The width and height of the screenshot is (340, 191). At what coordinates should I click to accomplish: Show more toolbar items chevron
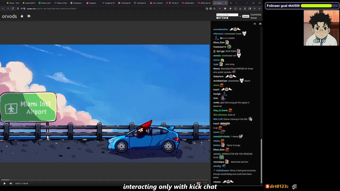tap(254, 8)
